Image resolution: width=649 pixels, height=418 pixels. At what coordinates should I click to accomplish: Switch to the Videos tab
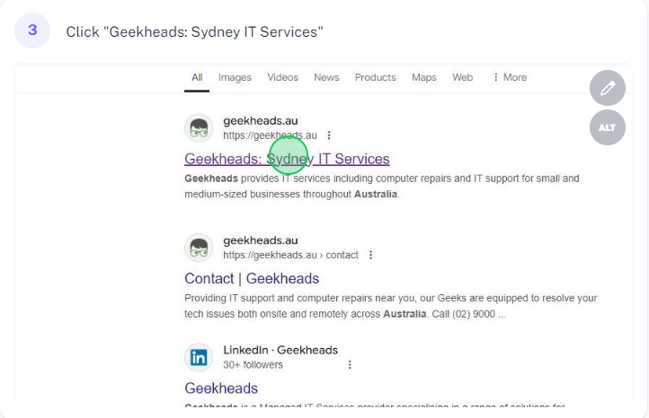pyautogui.click(x=282, y=77)
